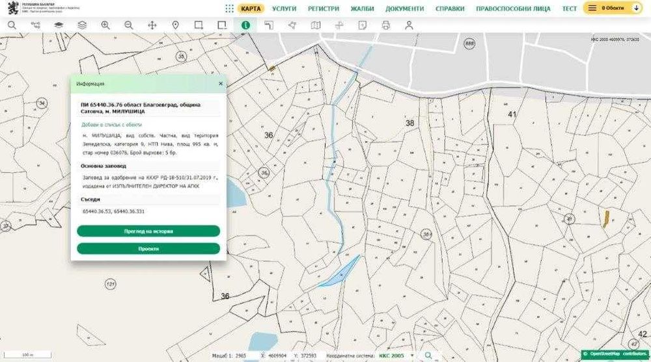Viewport: 651px width, 362px height.
Task: Click the zoom in magnifier icon
Action: 105,25
